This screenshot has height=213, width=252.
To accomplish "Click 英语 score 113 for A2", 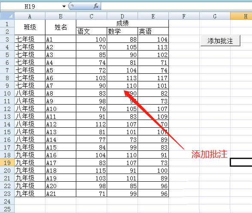I will pyautogui.click(x=153, y=47).
